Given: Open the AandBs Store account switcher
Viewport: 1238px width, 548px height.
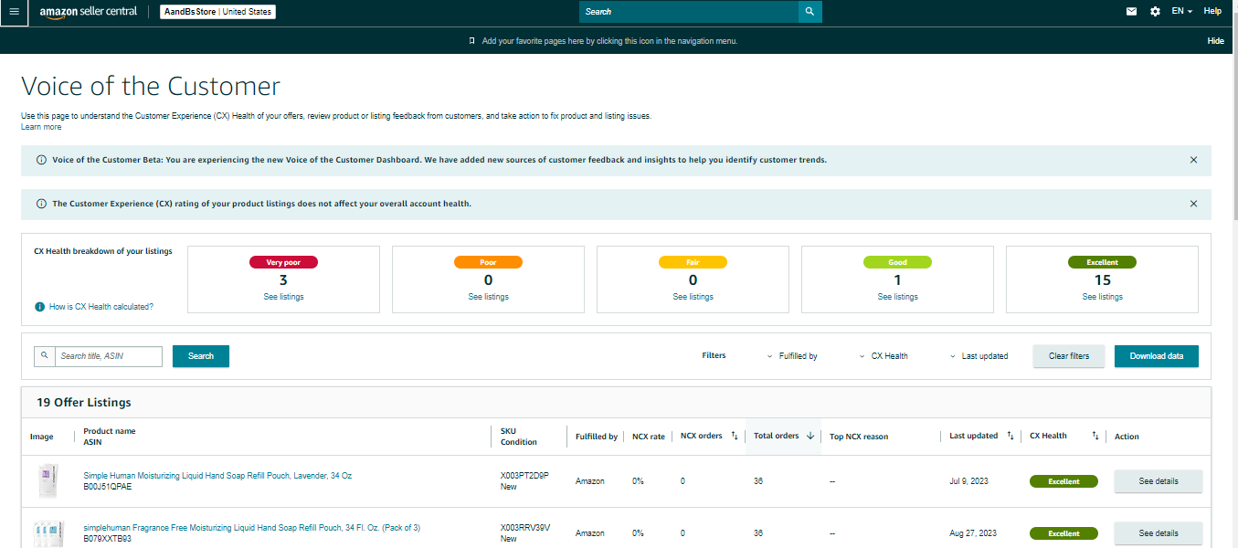Looking at the screenshot, I should click(x=217, y=12).
